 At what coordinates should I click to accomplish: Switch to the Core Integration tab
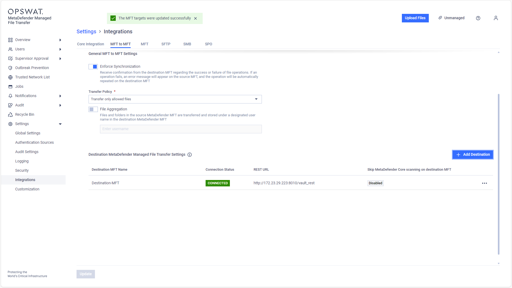click(x=90, y=44)
